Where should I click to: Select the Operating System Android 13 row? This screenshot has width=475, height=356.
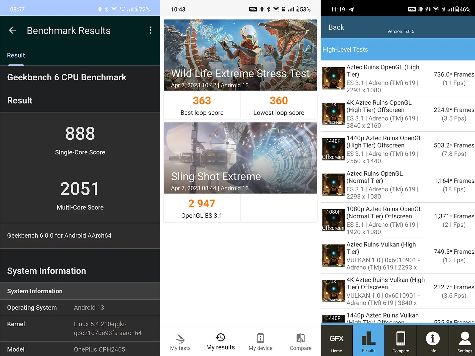click(x=80, y=308)
